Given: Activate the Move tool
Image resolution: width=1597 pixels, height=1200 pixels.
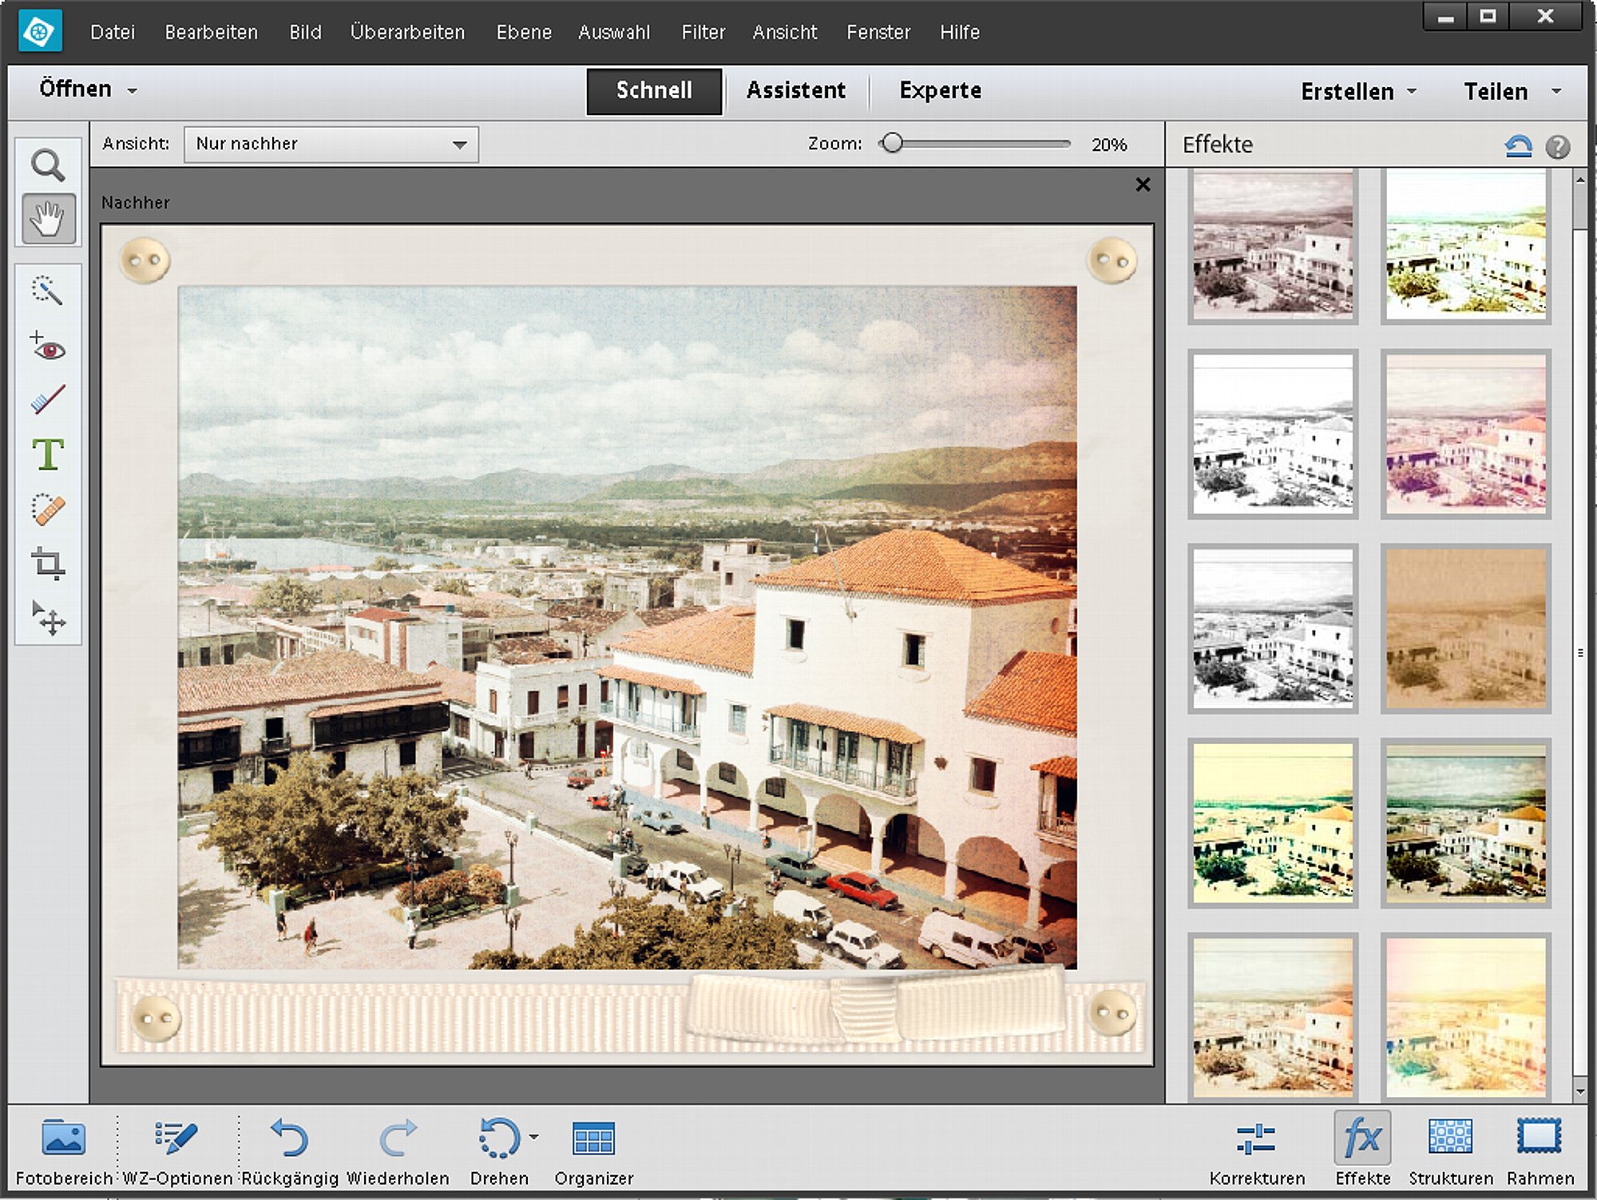Looking at the screenshot, I should pyautogui.click(x=48, y=618).
